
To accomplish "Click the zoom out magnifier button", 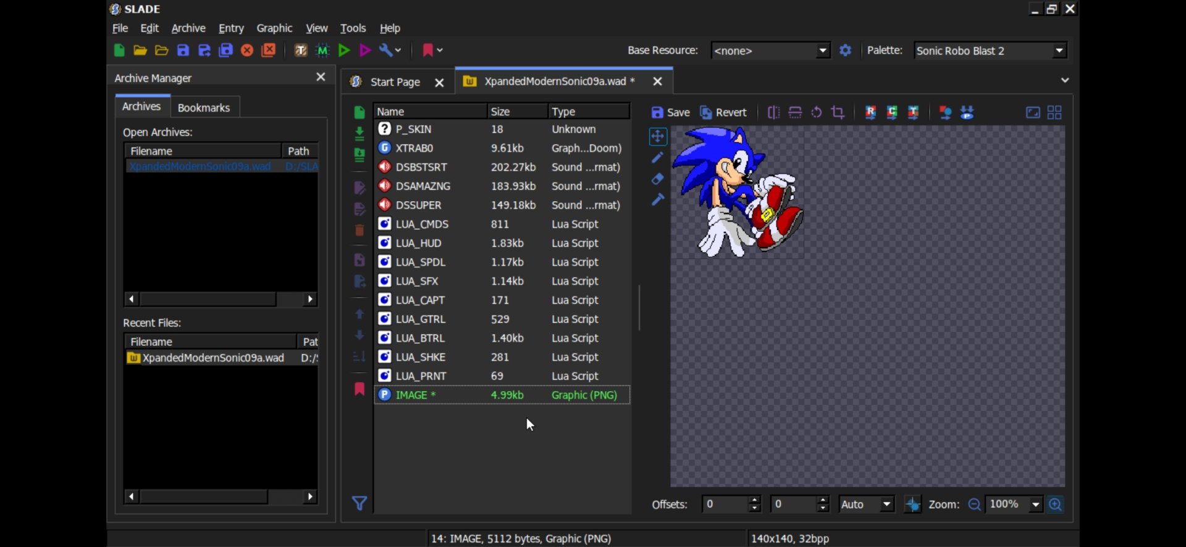I will [974, 504].
